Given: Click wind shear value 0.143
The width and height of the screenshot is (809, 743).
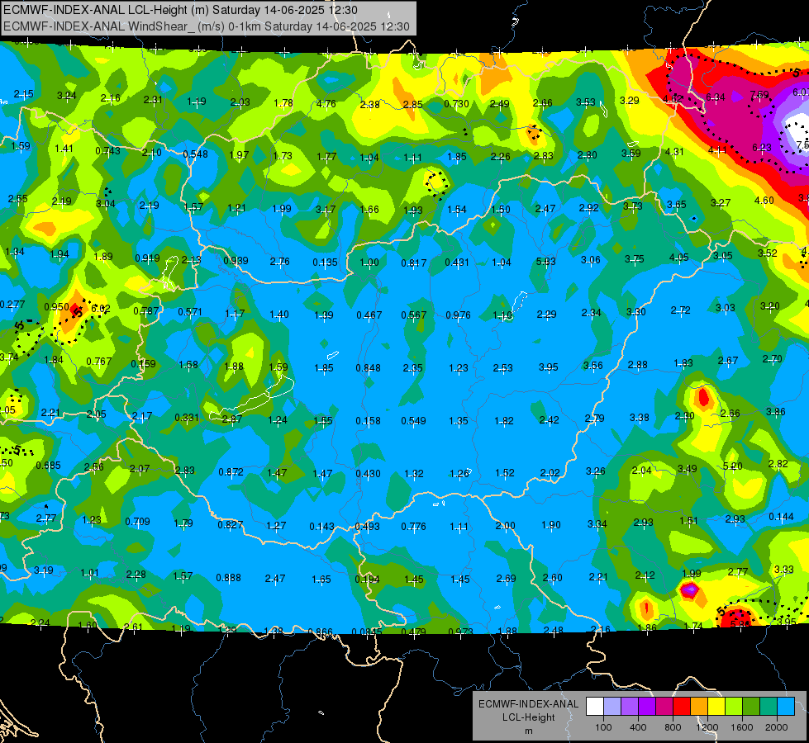Looking at the screenshot, I should [322, 527].
